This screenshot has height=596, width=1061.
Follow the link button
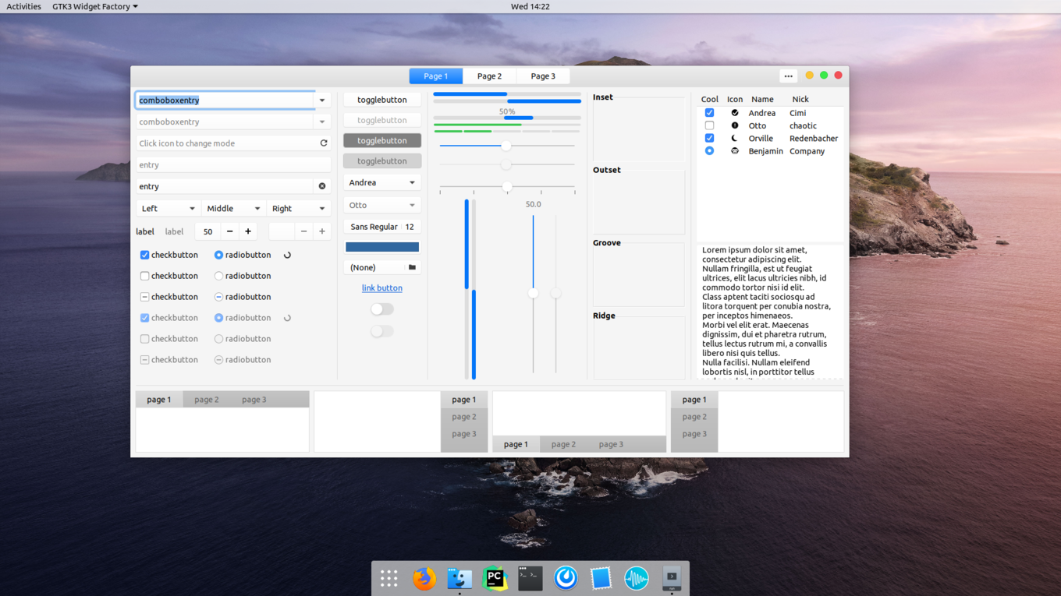382,288
